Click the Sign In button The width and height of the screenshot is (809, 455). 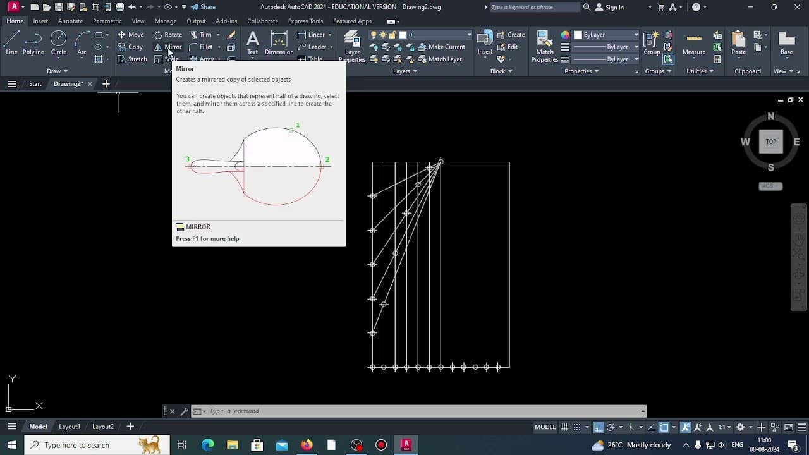609,7
